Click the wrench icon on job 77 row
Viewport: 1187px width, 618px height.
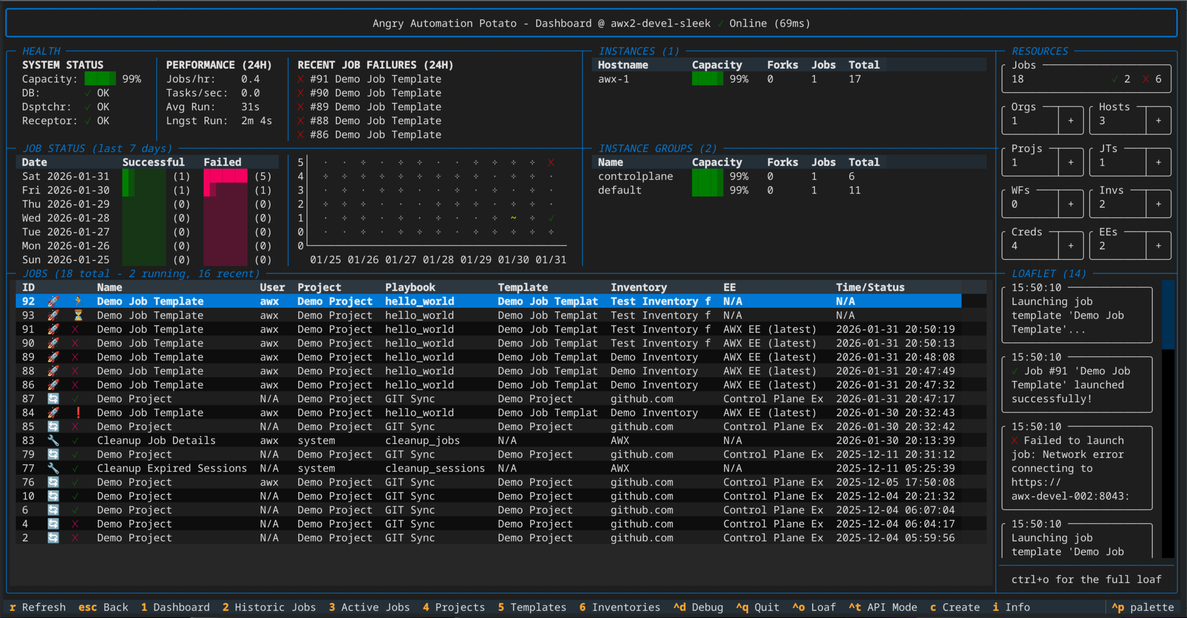(x=53, y=468)
